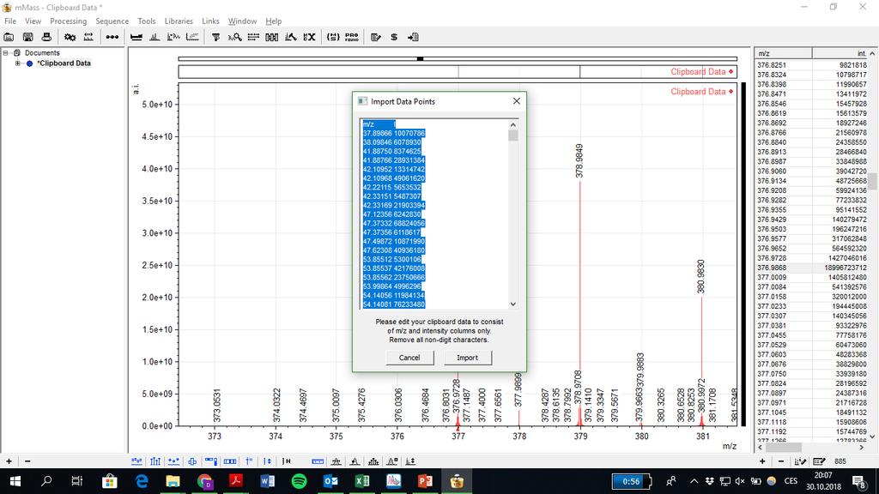The height and width of the screenshot is (494, 879).
Task: Toggle the black IN icon in the spectrum toolbar
Action: tap(287, 461)
